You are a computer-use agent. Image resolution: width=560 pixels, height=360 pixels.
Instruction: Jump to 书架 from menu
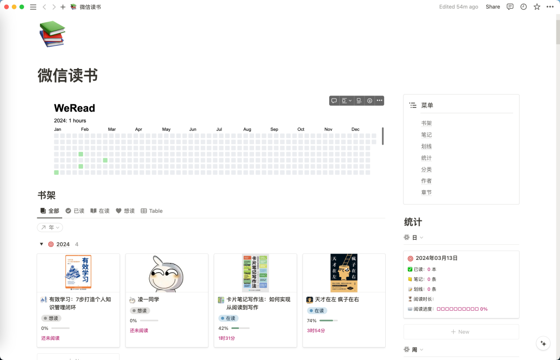pos(426,123)
